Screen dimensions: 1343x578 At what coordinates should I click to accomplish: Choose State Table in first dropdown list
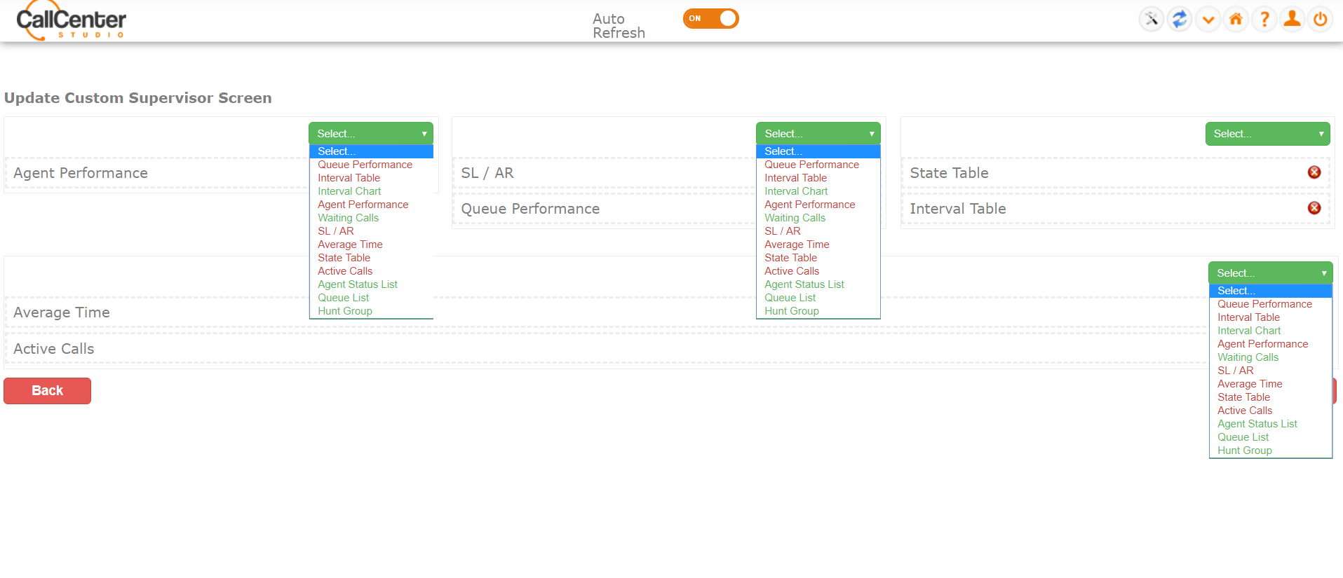point(371,258)
